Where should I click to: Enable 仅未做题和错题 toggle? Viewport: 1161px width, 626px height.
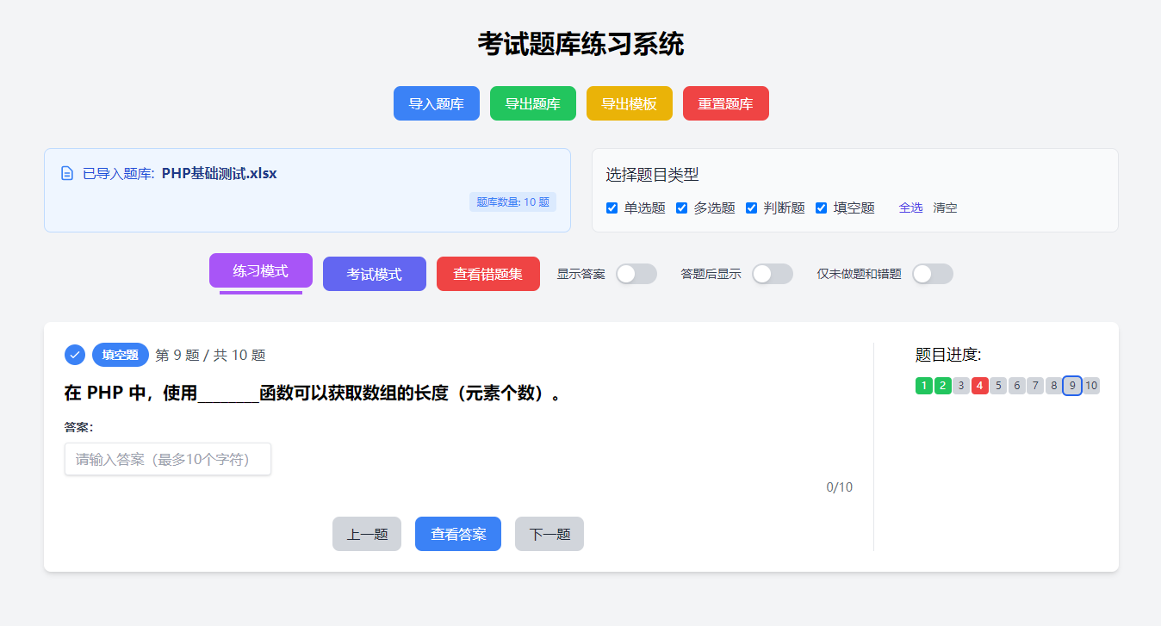[x=932, y=274]
